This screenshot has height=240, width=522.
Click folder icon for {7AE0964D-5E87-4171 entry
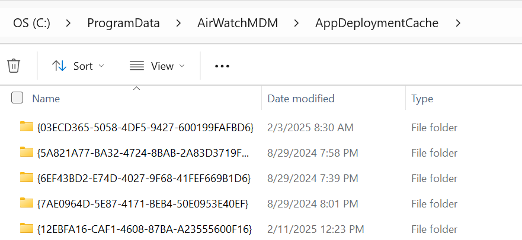(26, 203)
